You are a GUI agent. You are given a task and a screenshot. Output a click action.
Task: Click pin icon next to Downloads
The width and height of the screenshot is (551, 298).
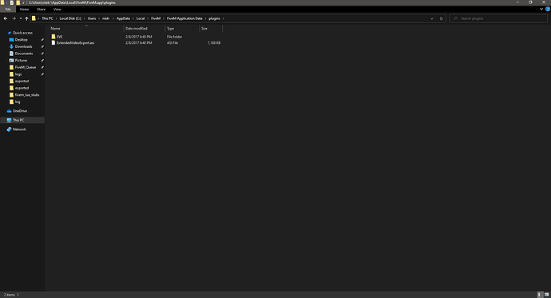(42, 46)
